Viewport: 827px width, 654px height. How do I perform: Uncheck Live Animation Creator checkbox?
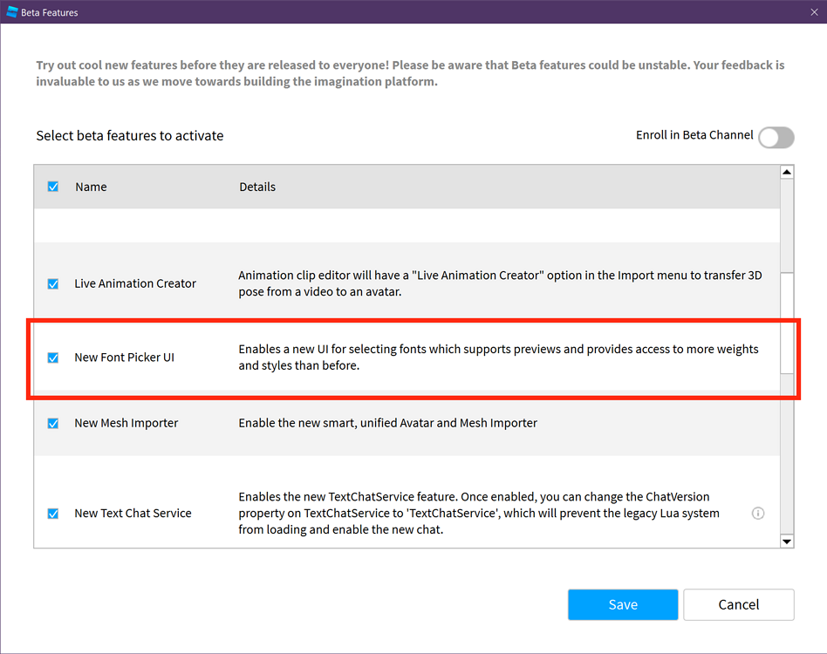53,283
